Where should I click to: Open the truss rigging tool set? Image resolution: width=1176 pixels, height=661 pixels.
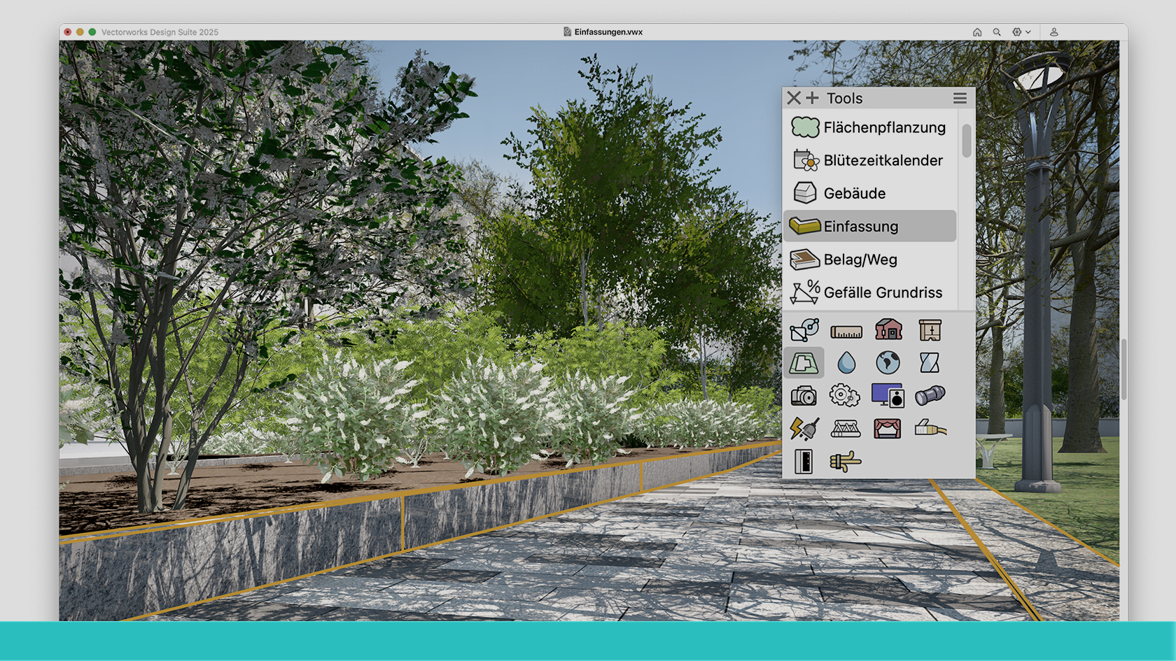(846, 429)
